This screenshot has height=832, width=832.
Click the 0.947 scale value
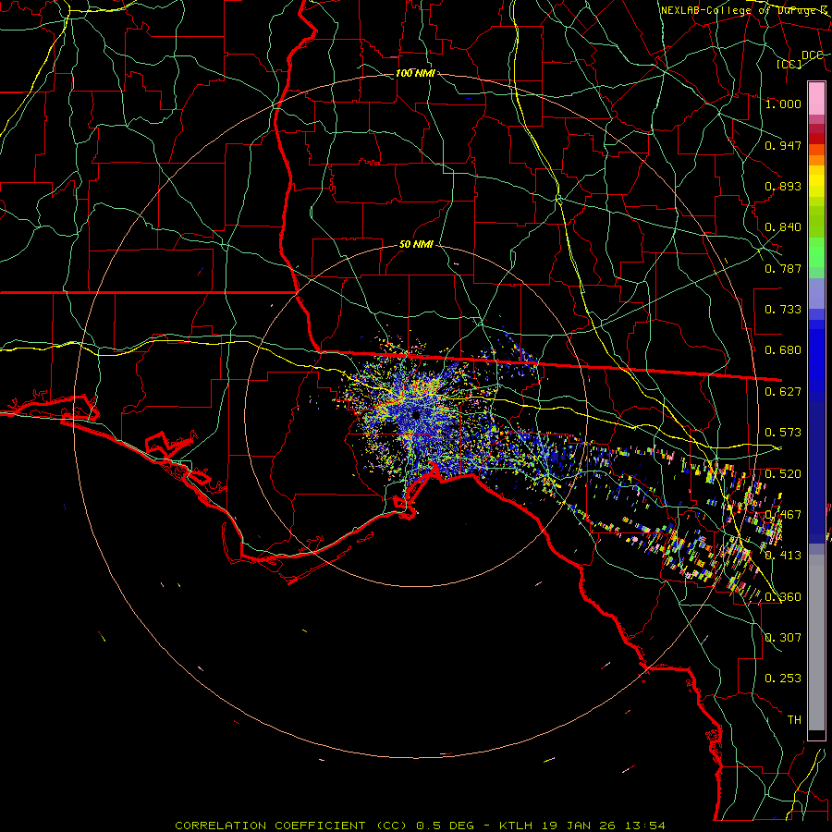783,145
